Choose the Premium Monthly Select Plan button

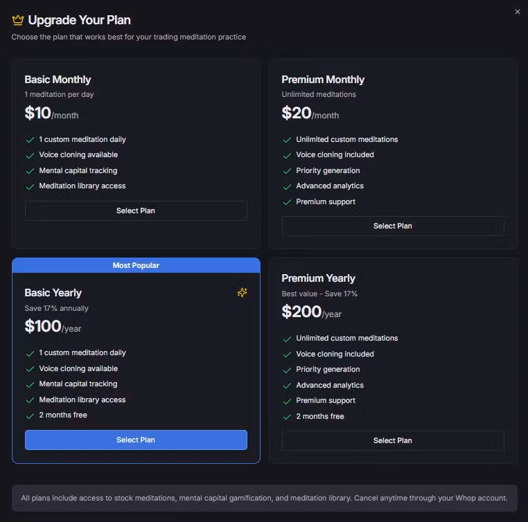(x=392, y=226)
